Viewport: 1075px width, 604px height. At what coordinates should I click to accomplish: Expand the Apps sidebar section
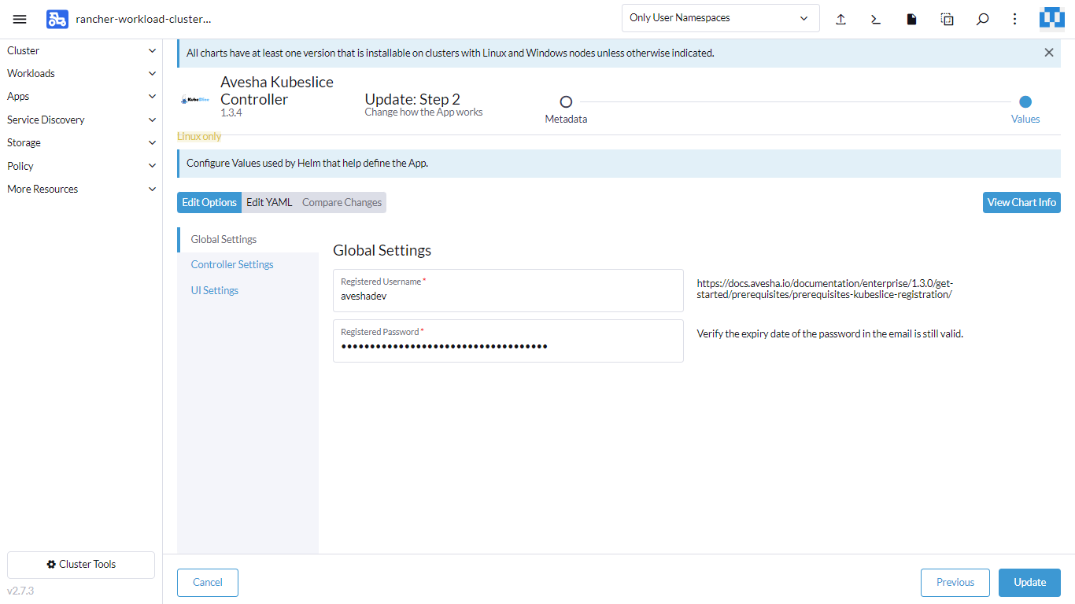81,97
